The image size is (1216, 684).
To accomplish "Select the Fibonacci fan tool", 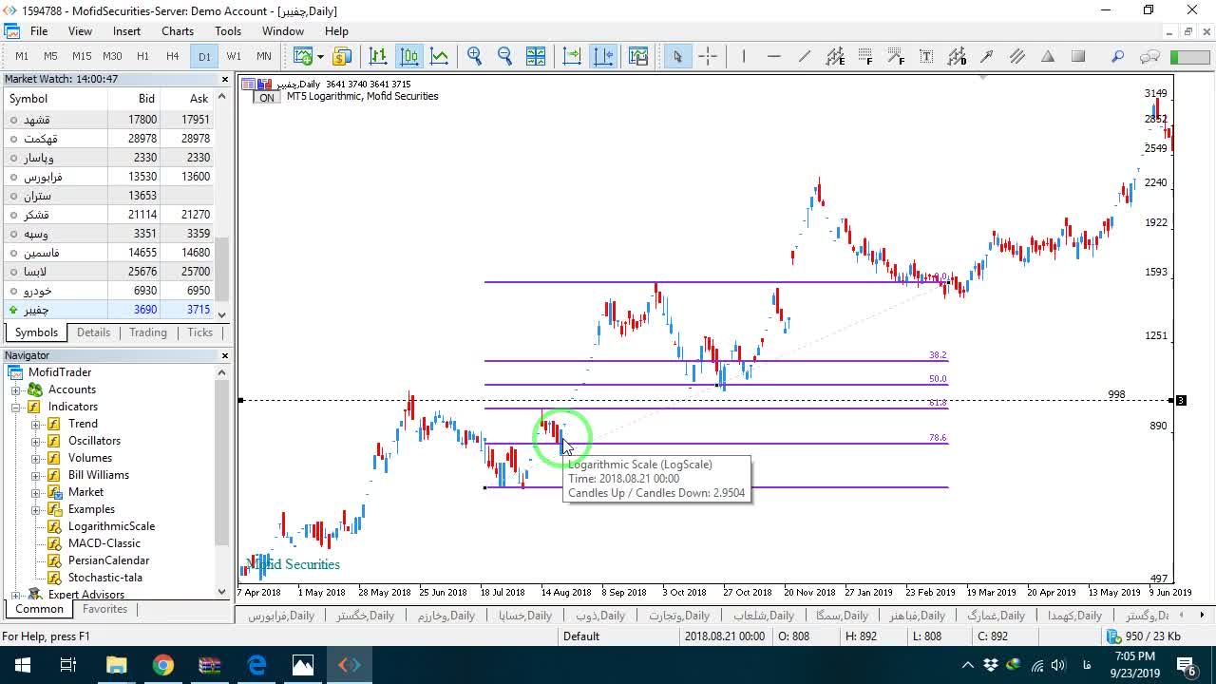I will click(x=896, y=56).
